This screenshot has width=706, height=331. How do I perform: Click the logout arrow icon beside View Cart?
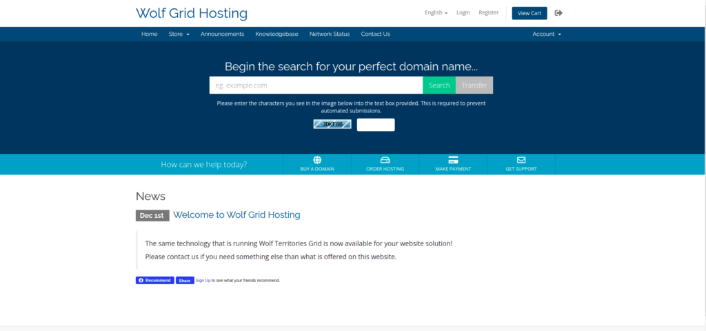(558, 13)
